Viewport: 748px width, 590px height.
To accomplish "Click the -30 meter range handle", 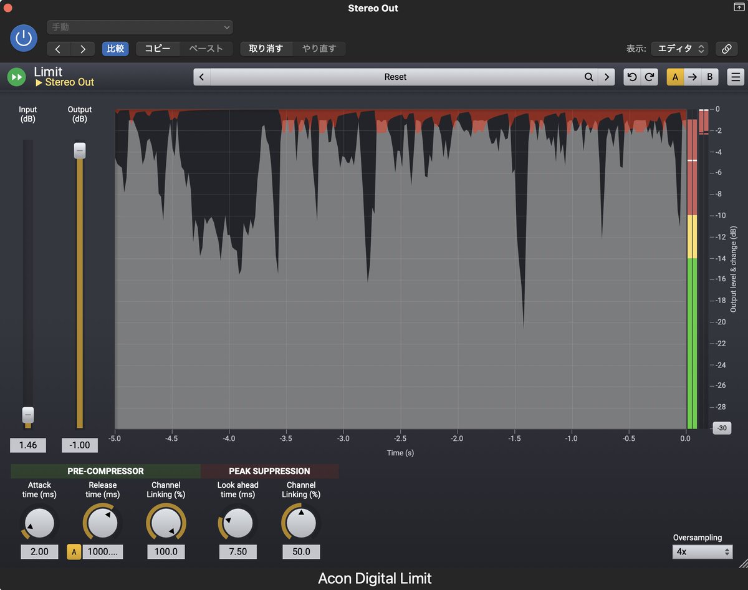I will click(x=722, y=428).
